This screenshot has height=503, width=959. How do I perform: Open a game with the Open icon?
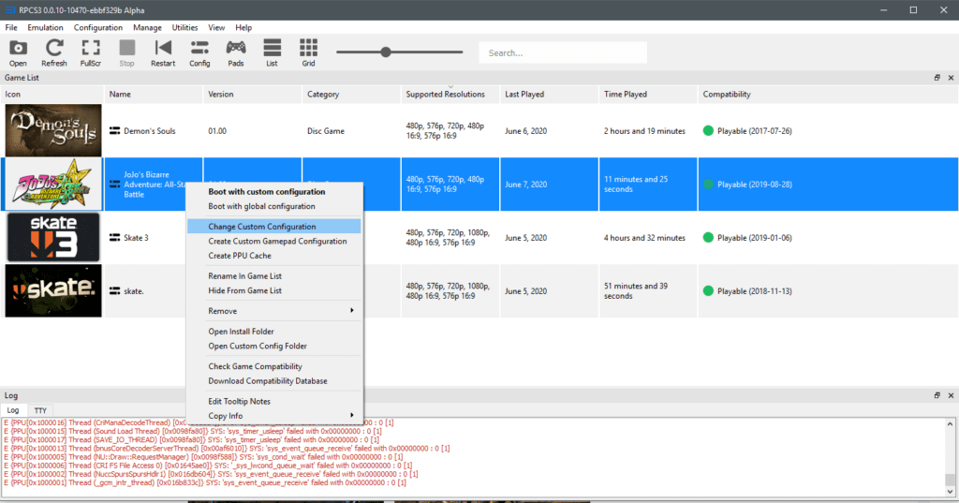(18, 52)
